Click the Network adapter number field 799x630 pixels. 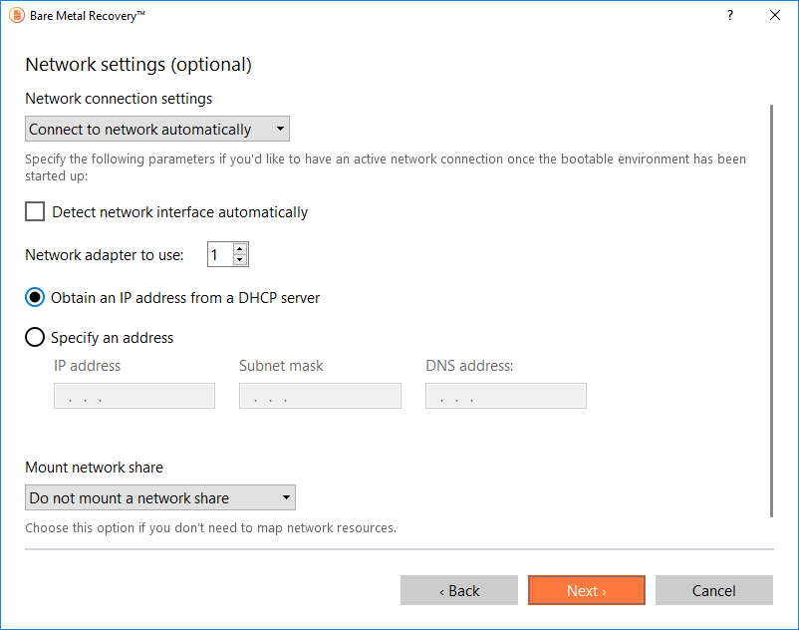[218, 254]
